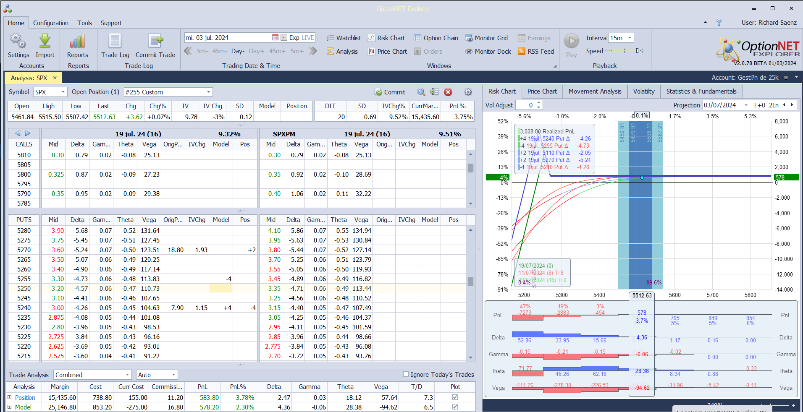803x412 pixels.
Task: Open the Projection date dropdown
Action: coord(746,105)
